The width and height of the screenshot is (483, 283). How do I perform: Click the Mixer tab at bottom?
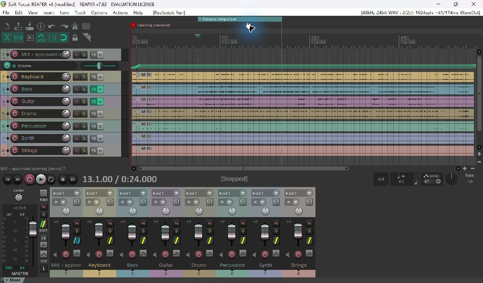pos(15,280)
